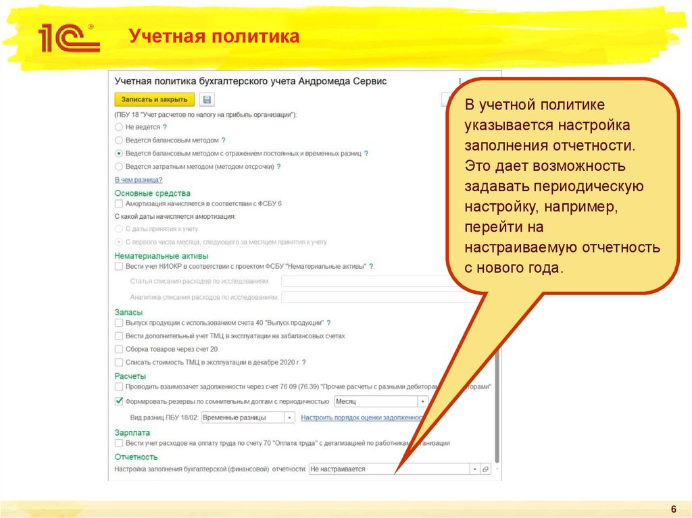Enable "Проводить взаимозачет задолженности" checkbox
Image resolution: width=692 pixels, height=518 pixels.
point(119,387)
